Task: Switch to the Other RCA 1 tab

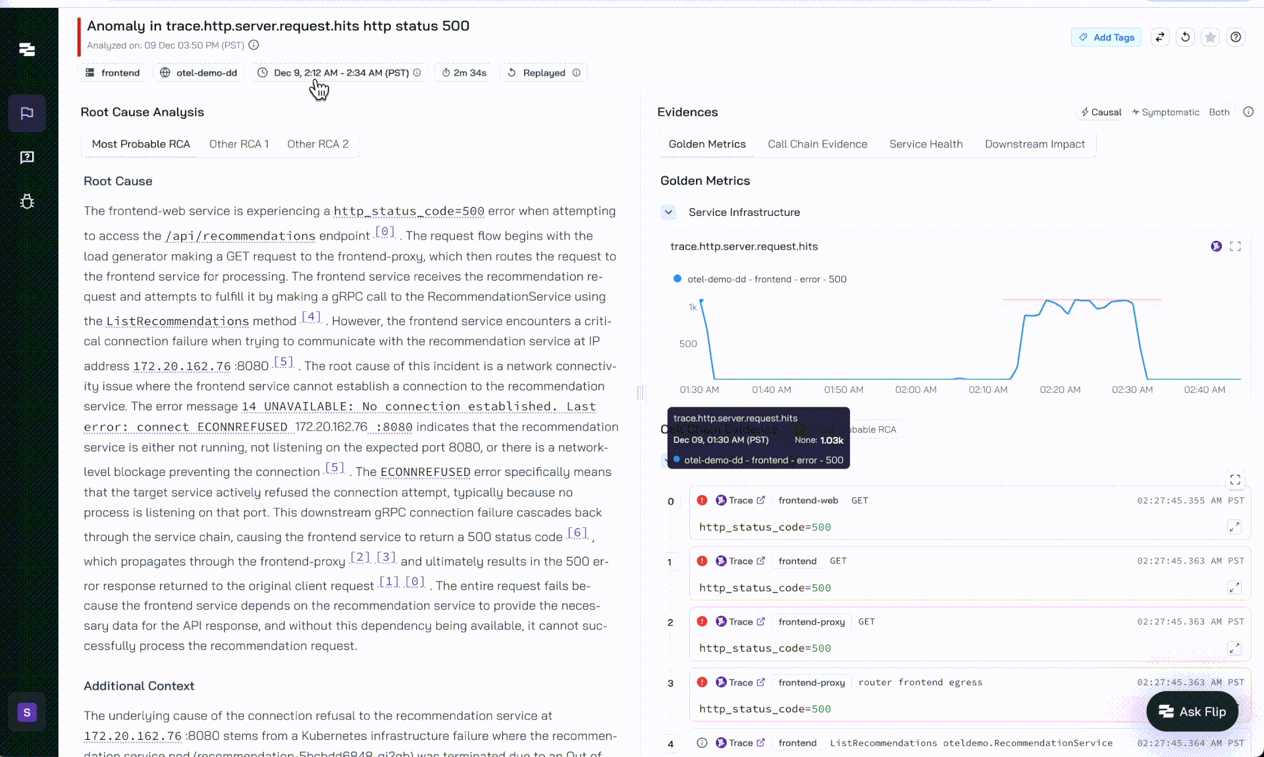Action: [x=239, y=144]
